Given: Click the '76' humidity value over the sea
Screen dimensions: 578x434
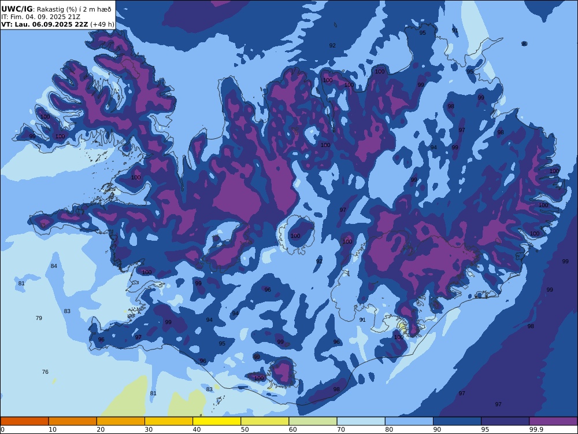Looking at the screenshot, I should click(x=45, y=372).
